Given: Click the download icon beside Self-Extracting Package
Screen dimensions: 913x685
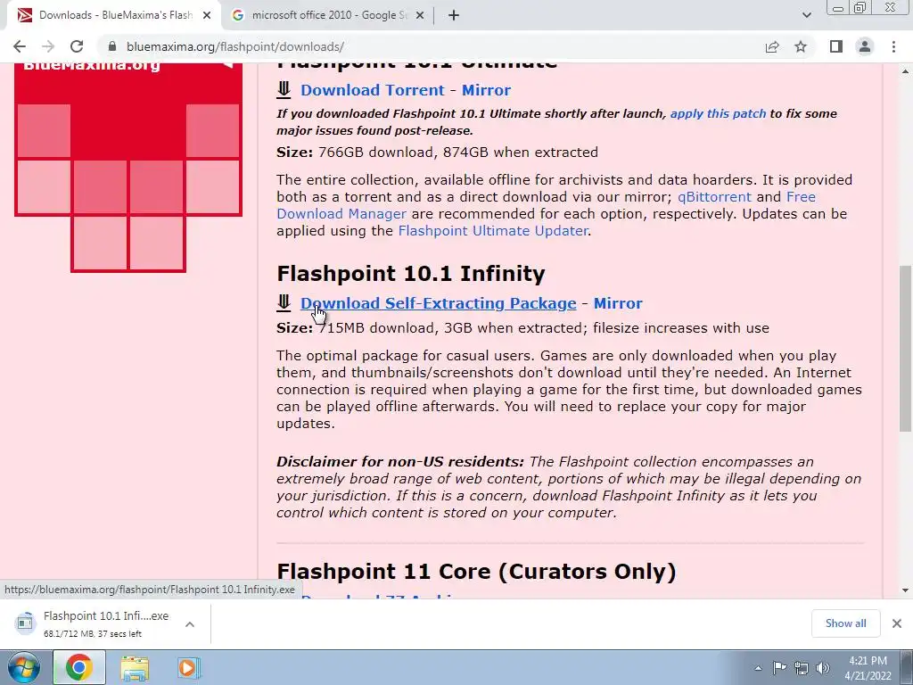Looking at the screenshot, I should pyautogui.click(x=284, y=303).
